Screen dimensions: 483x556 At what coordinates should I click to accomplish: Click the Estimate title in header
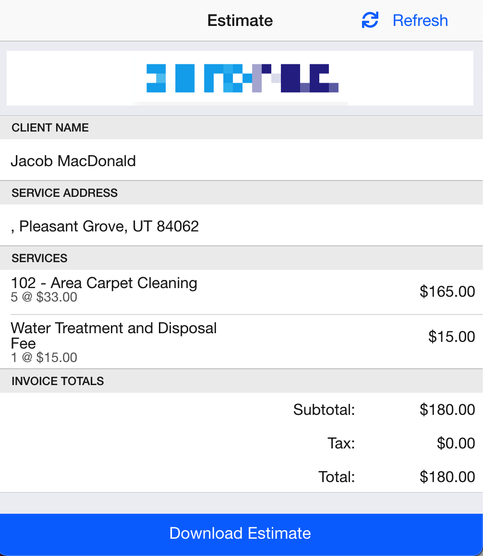240,20
